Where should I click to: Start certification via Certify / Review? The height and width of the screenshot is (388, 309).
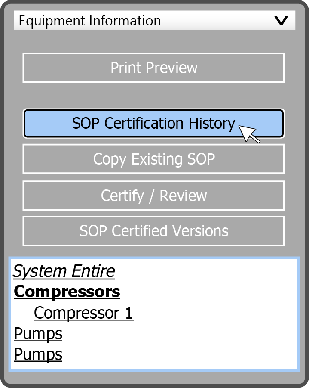[153, 196]
